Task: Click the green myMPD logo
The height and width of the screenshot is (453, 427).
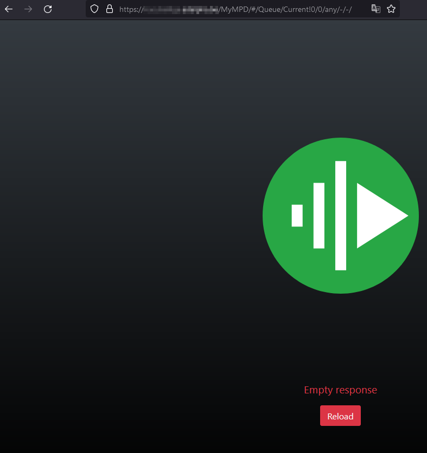Action: click(341, 216)
